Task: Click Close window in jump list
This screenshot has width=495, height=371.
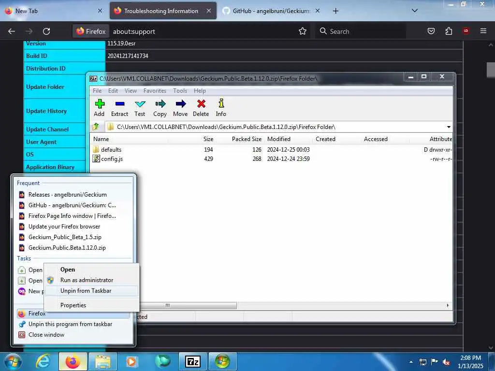Action: pyautogui.click(x=73, y=335)
